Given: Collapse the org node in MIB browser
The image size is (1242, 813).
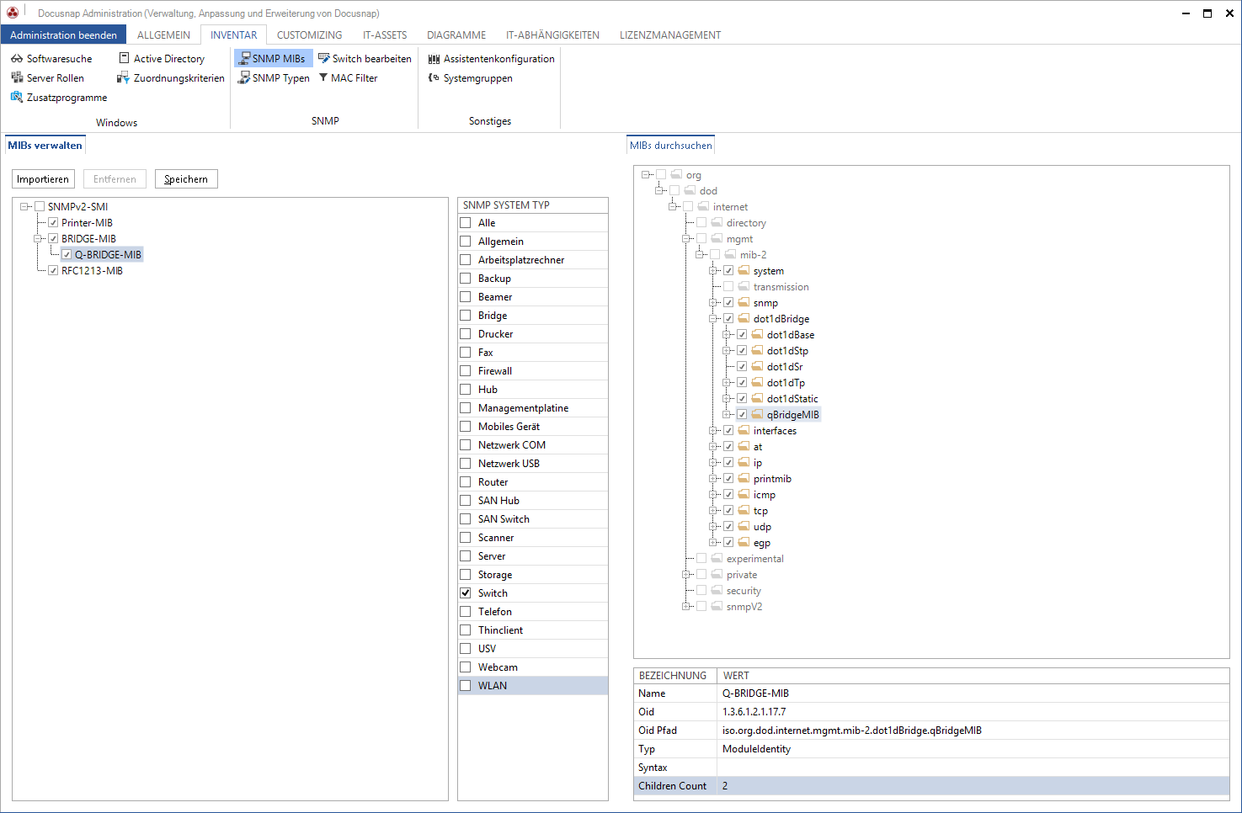Looking at the screenshot, I should pyautogui.click(x=647, y=175).
